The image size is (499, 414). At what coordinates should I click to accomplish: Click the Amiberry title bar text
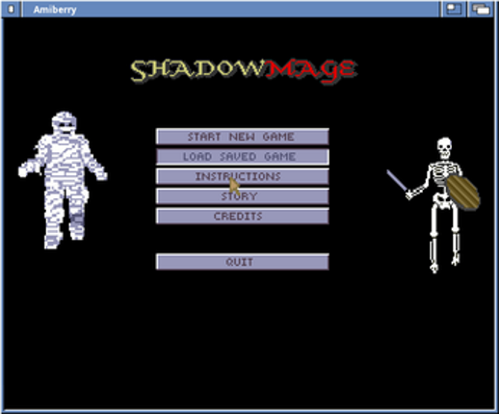point(55,10)
